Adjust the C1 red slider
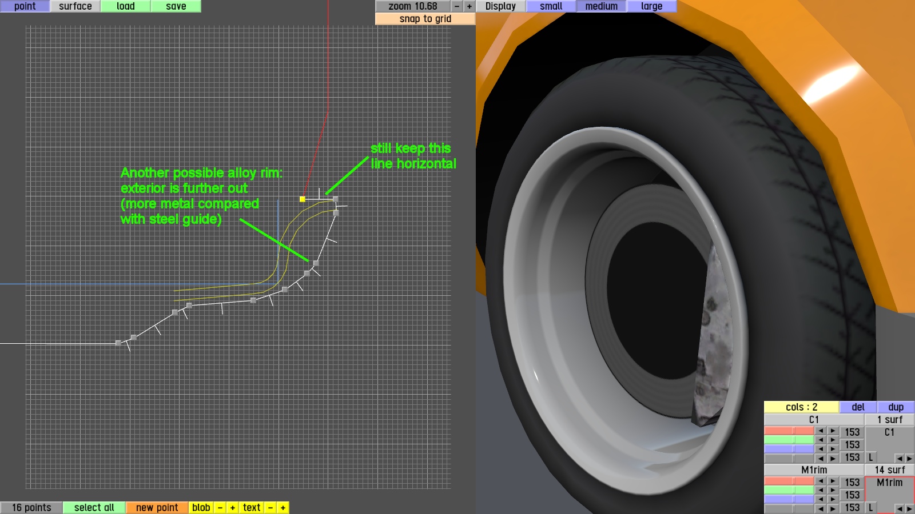 789,431
